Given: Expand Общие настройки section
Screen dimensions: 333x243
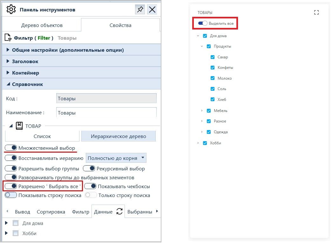Looking at the screenshot, I should [82, 50].
